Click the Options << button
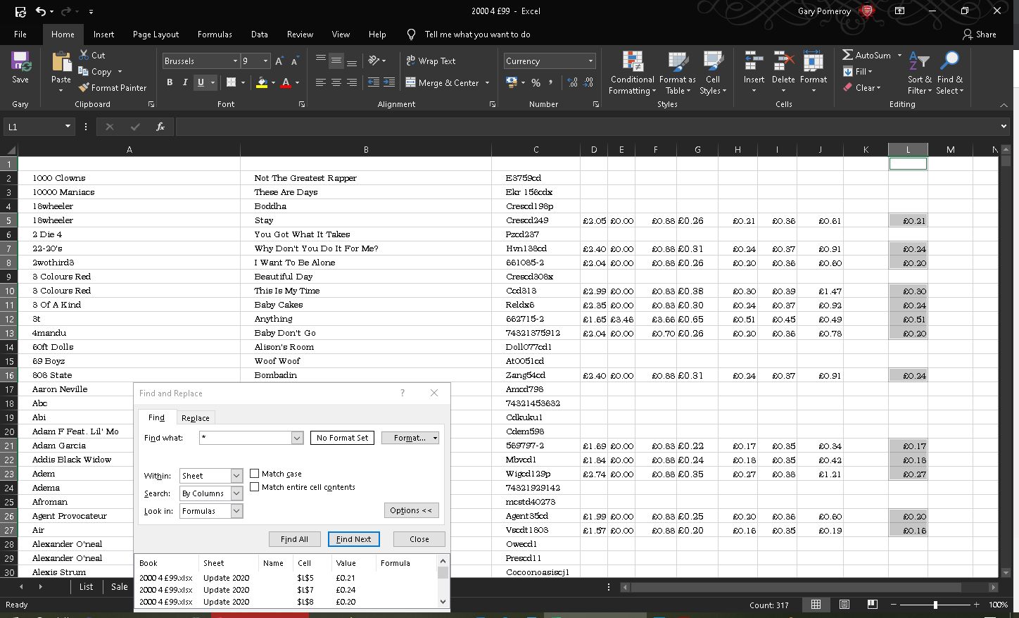 point(411,510)
